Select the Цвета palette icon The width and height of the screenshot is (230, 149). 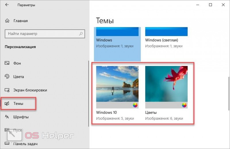point(7,76)
